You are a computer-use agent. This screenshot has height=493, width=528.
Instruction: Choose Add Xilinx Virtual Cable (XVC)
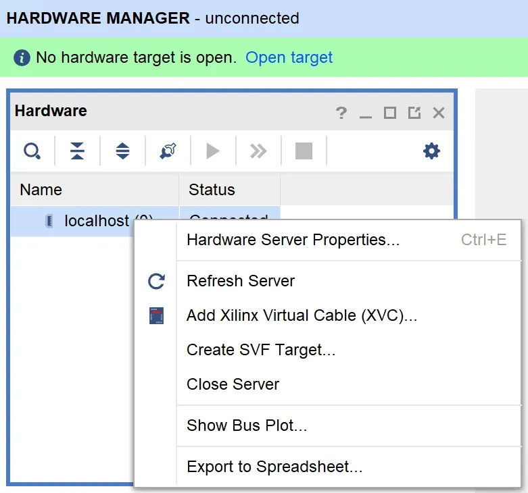pos(302,315)
